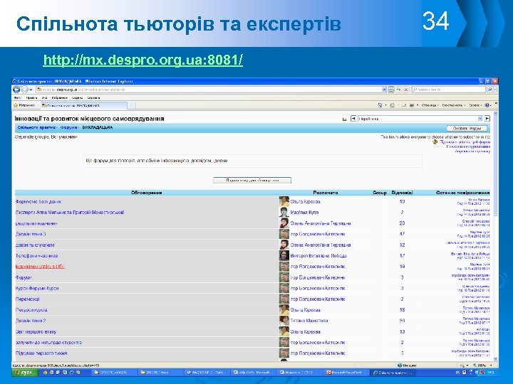
Task: Open discussion 'Ресурси курсів'
Action: [x=31, y=310]
